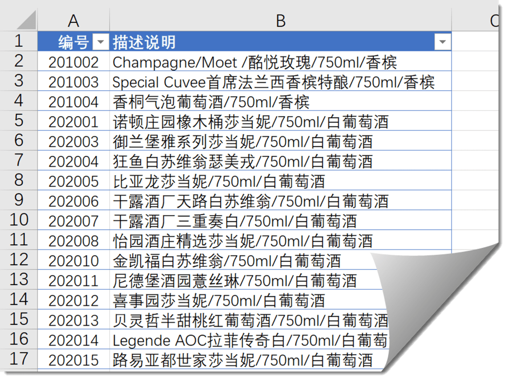Click cell containing 202001
The height and width of the screenshot is (379, 506).
pos(74,122)
